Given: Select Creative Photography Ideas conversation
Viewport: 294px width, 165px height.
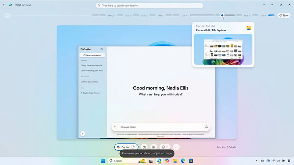Looking at the screenshot, I should (x=92, y=70).
